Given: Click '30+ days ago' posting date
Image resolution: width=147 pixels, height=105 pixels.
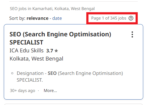Looking at the screenshot, I should [x=22, y=91].
